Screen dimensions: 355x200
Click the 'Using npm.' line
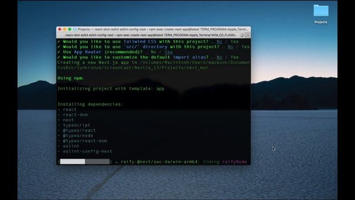(71, 78)
